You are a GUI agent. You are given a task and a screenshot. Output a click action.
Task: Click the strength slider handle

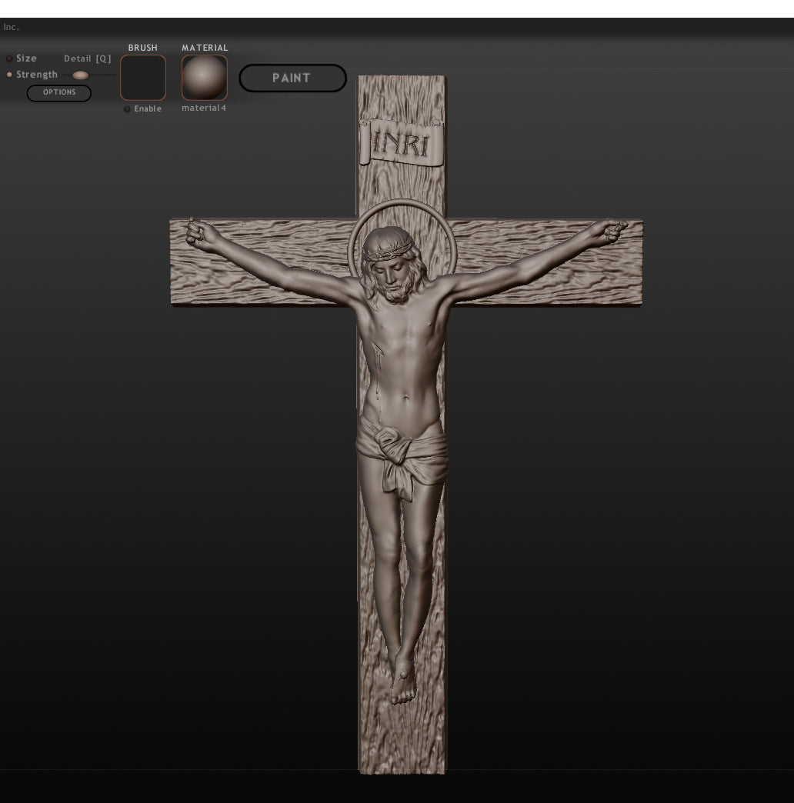click(80, 75)
